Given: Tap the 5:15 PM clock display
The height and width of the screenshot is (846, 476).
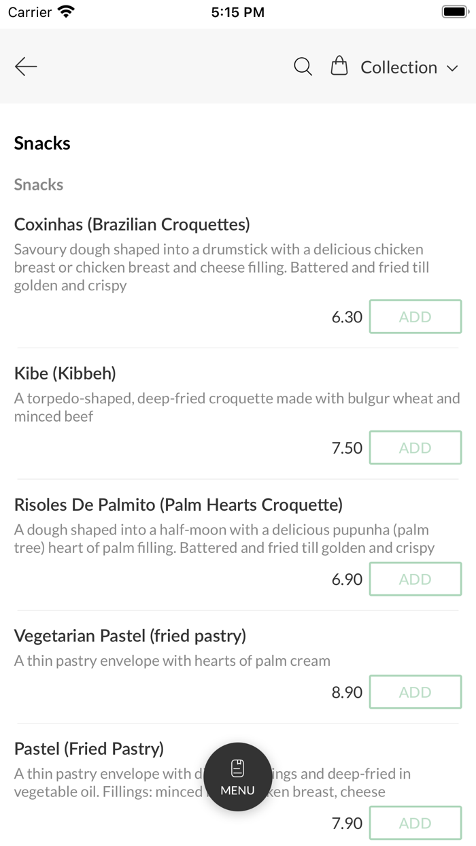Looking at the screenshot, I should [237, 12].
